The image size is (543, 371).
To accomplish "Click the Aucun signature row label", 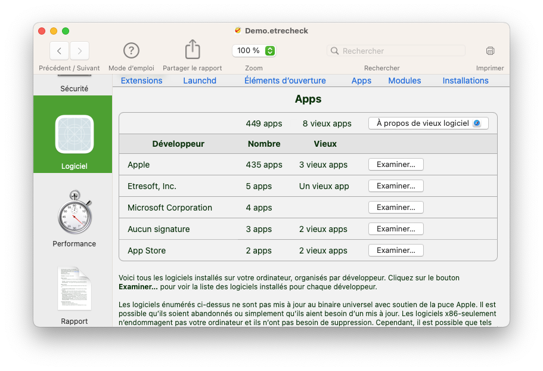I will 159,229.
